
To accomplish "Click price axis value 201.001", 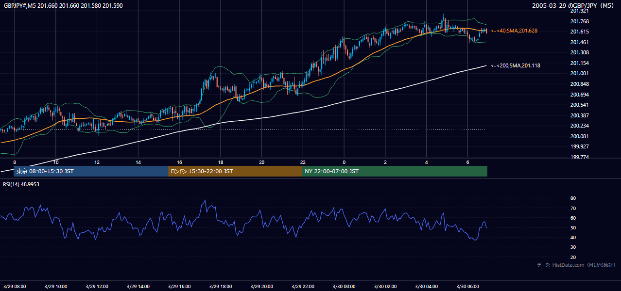I will click(x=579, y=73).
